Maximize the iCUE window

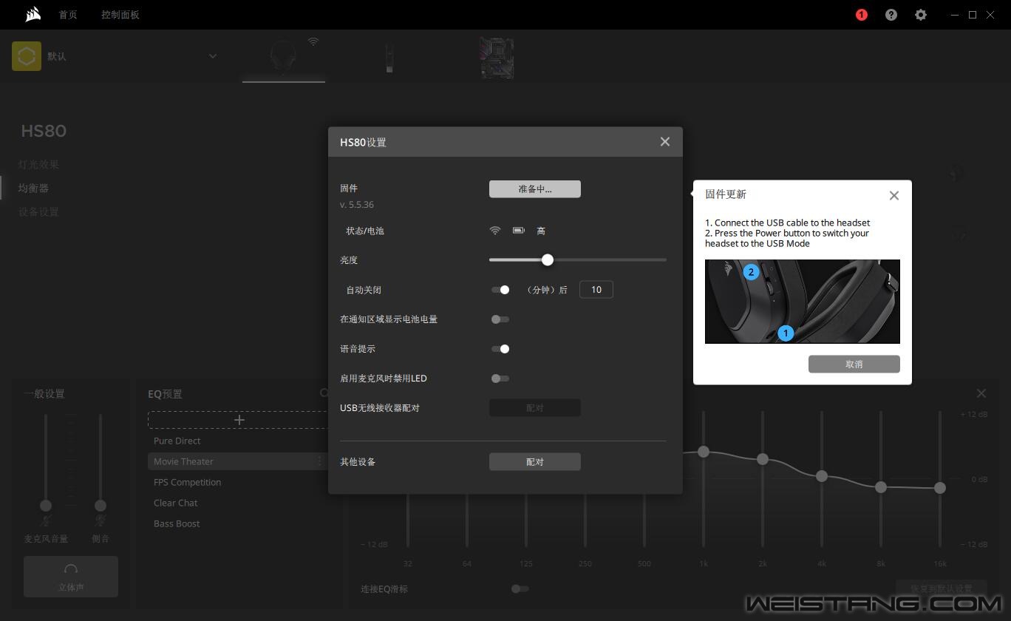(973, 15)
